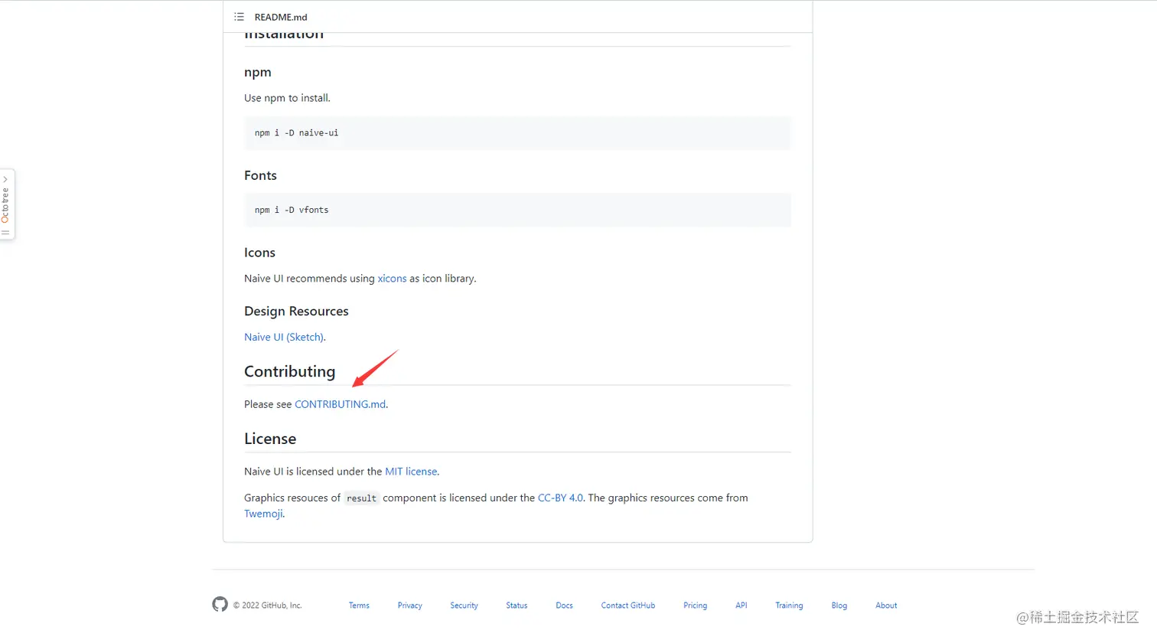Open the Pricing footer link

click(696, 605)
